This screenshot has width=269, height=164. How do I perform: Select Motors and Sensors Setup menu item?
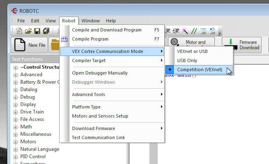click(112, 116)
